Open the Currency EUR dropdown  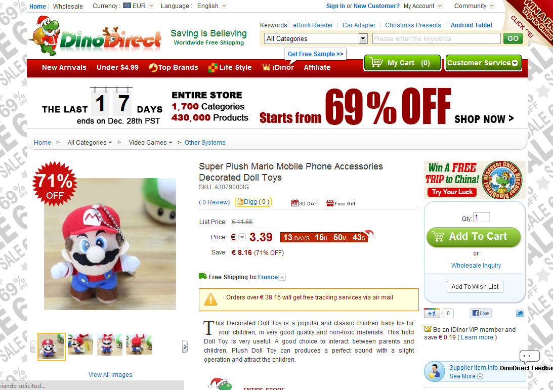pos(151,6)
